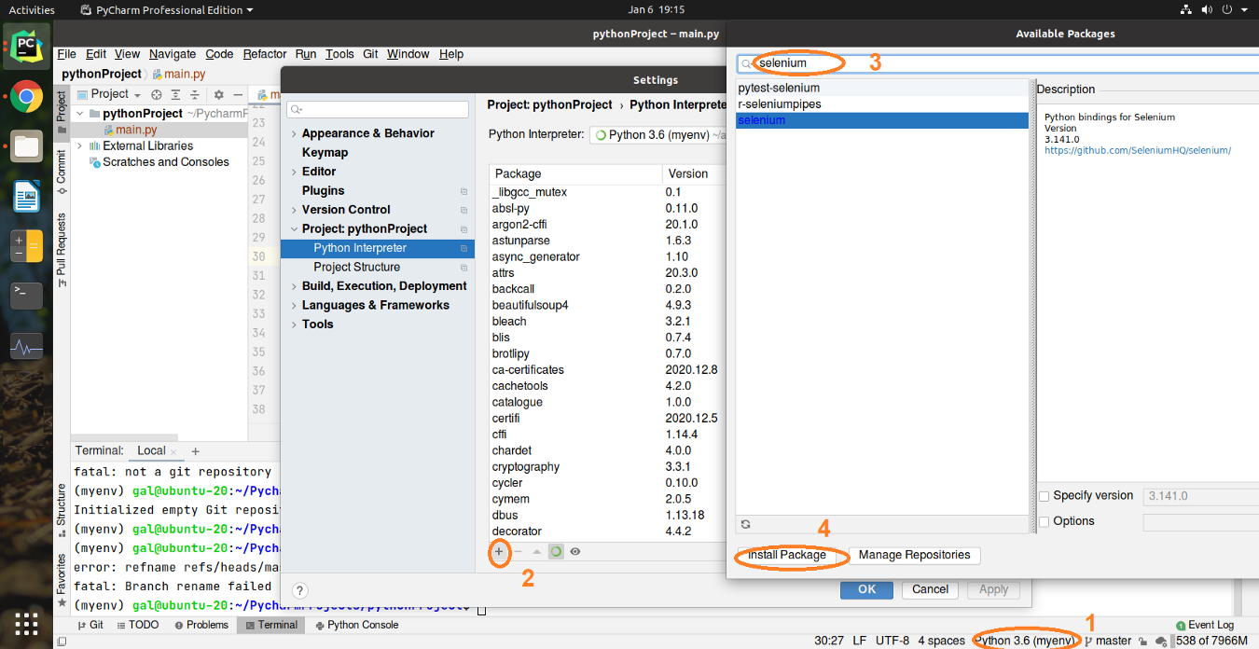This screenshot has width=1259, height=649.
Task: Expand the Appearance & Behavior settings section
Action: point(293,133)
